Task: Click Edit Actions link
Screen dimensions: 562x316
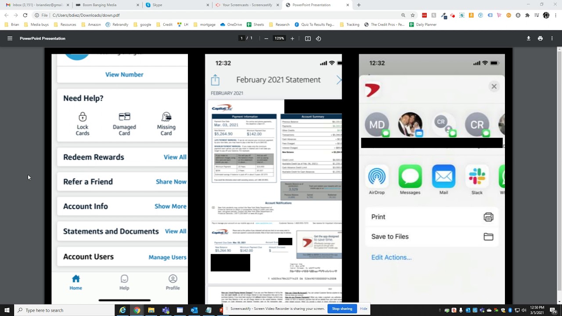Action: 391,258
